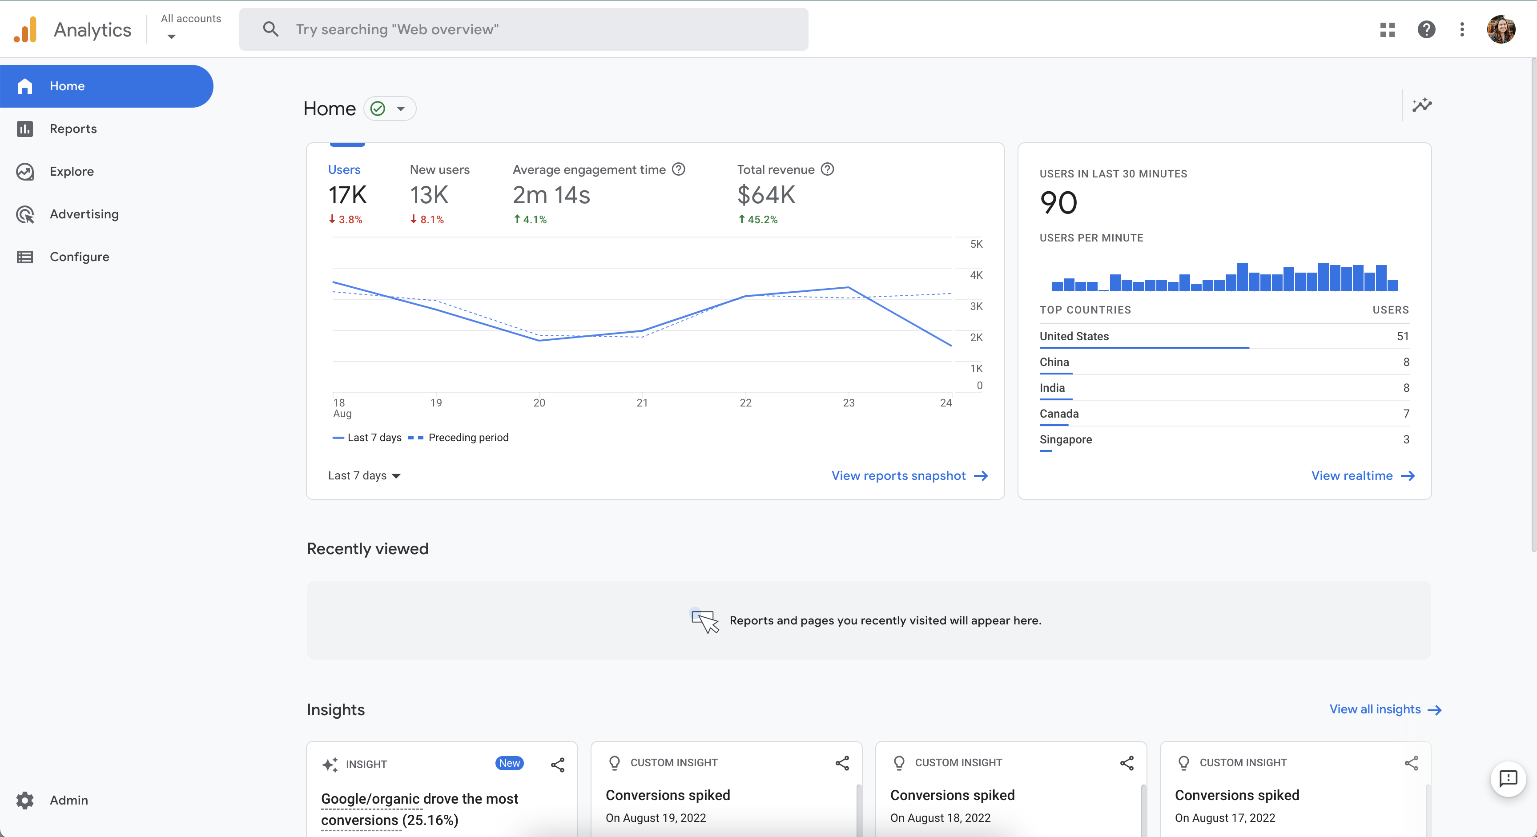Open View realtime link
This screenshot has height=837, width=1537.
(x=1363, y=475)
